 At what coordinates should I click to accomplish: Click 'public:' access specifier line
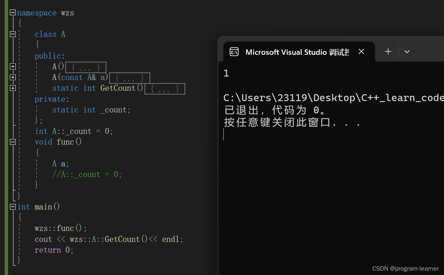(50, 56)
